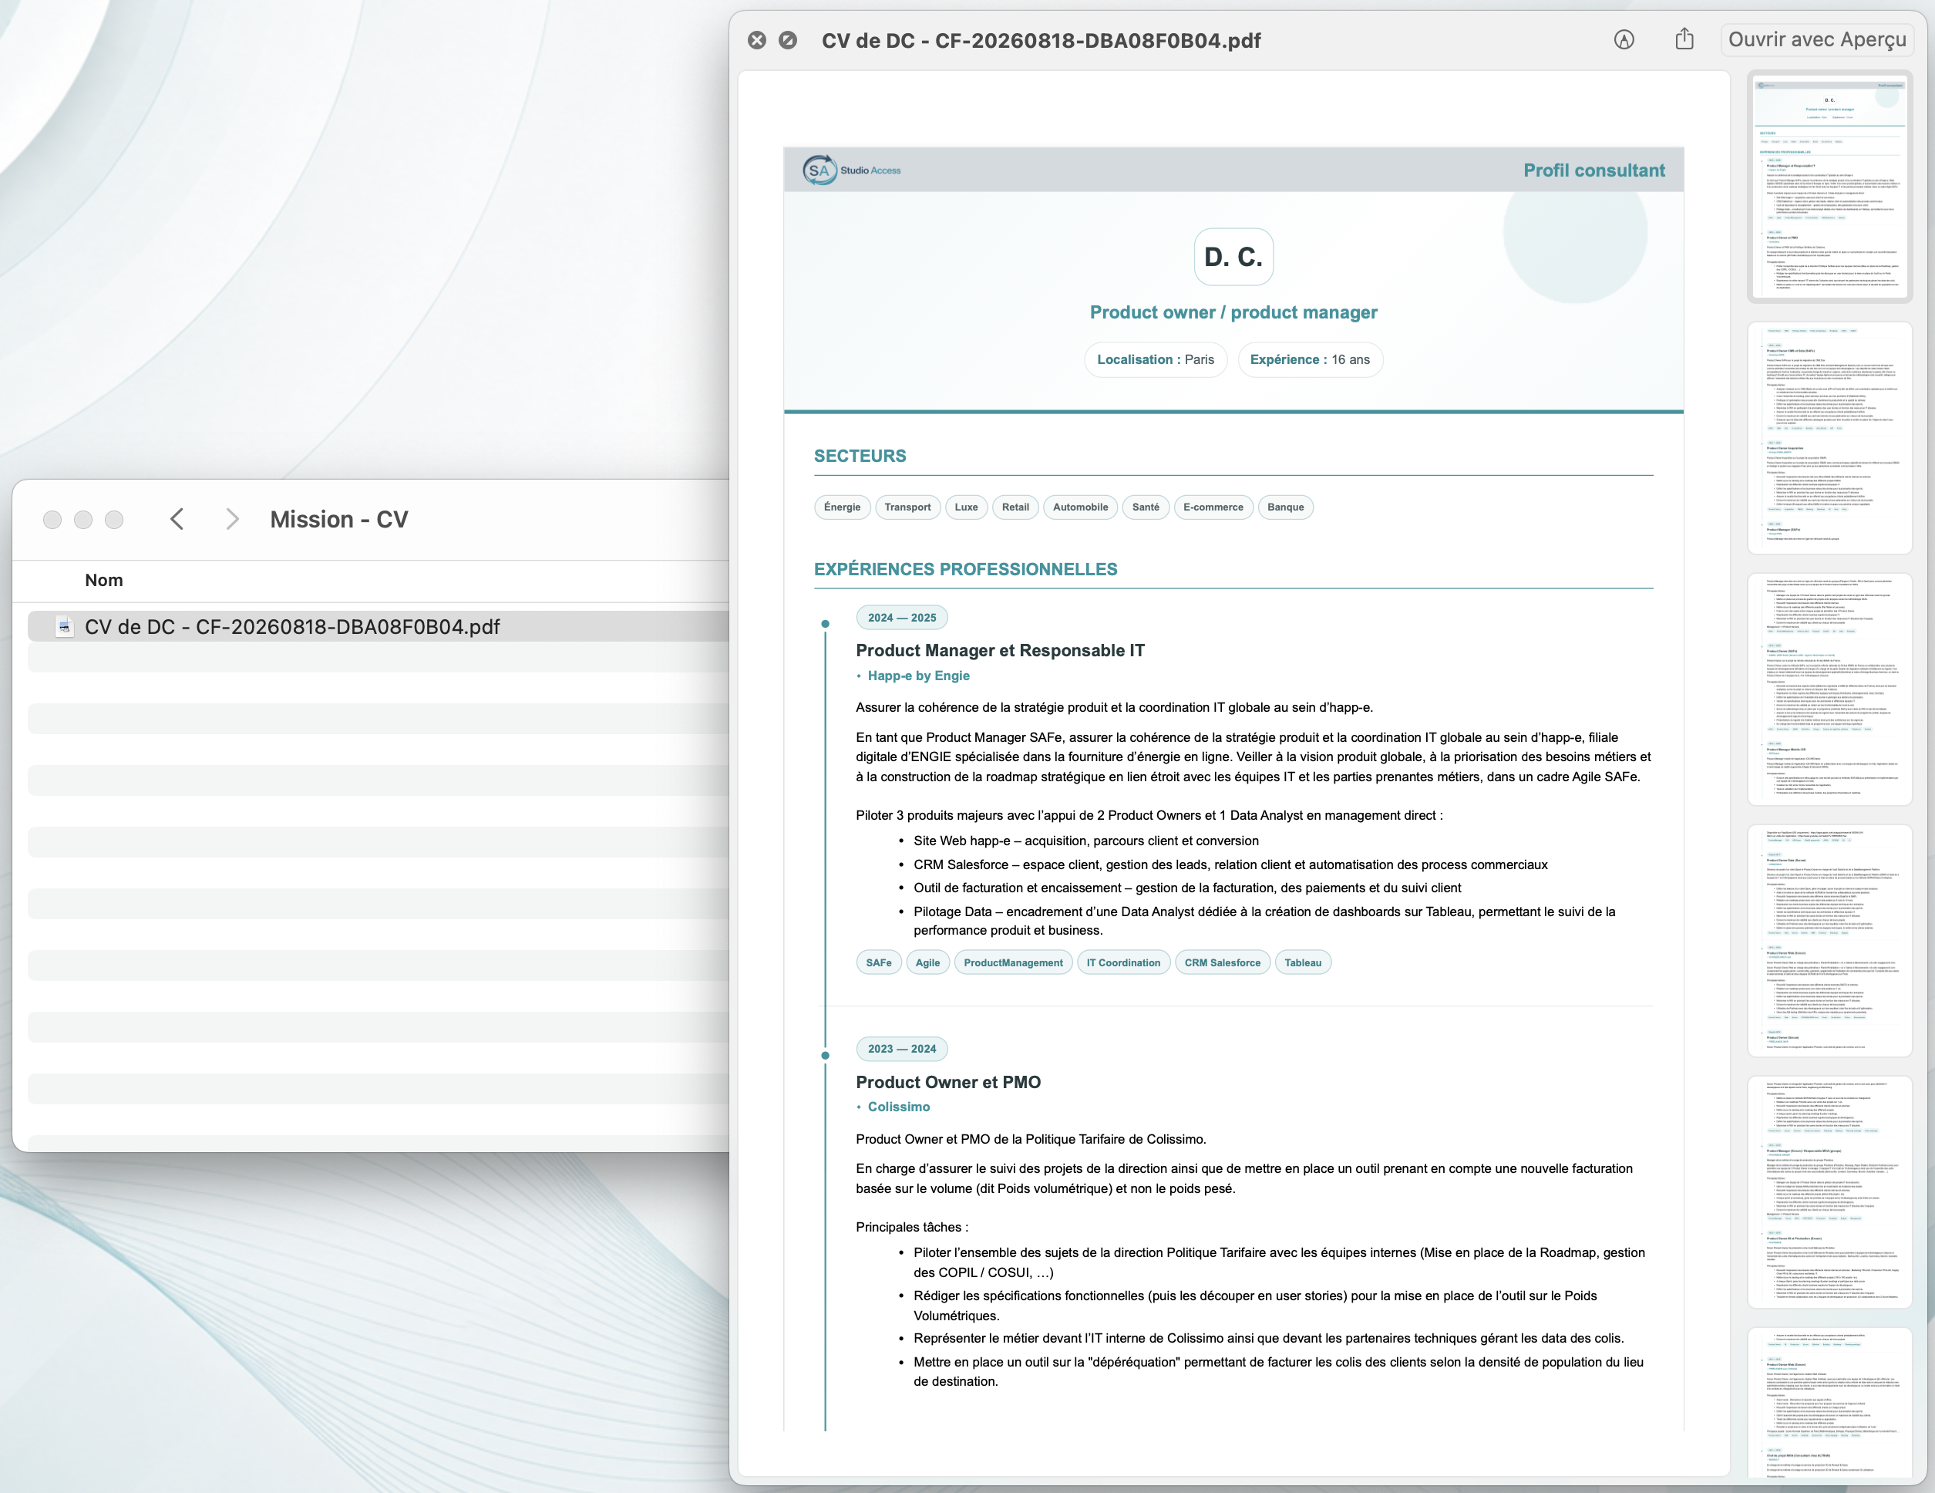Click the Share icon in preview toolbar

point(1684,39)
